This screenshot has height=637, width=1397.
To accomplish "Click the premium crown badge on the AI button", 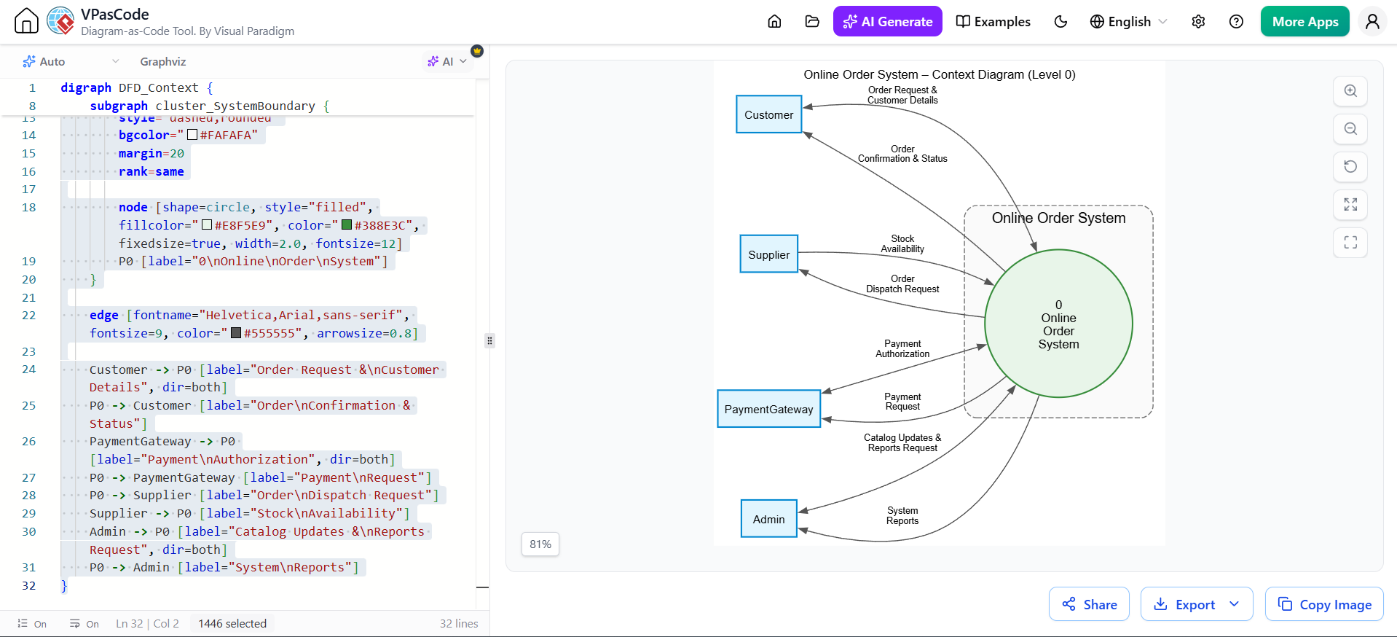I will pos(477,51).
